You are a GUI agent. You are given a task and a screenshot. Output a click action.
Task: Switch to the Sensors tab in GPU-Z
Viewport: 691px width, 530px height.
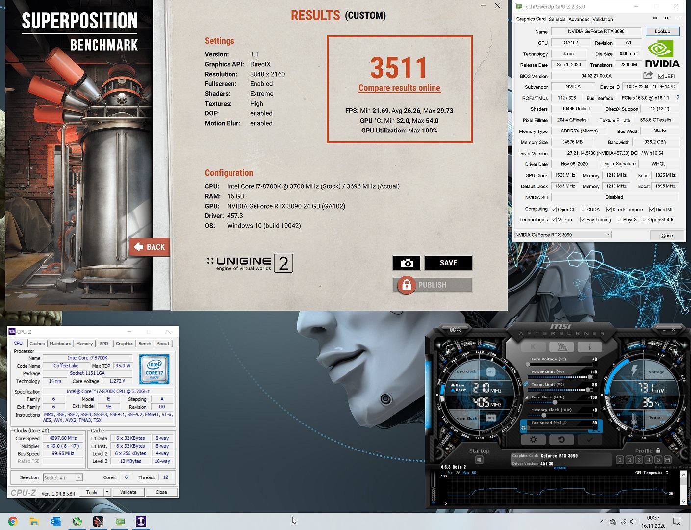pos(557,19)
